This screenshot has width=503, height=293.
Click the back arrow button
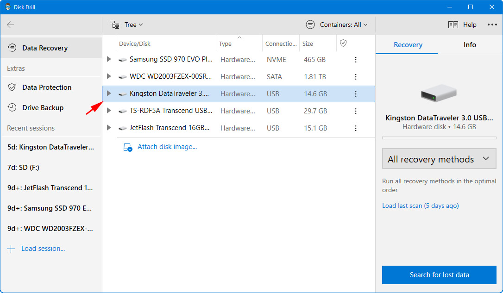pos(11,25)
